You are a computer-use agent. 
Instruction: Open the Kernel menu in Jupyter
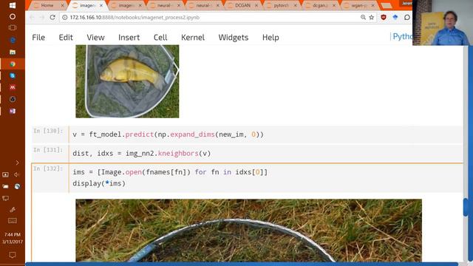coord(193,38)
